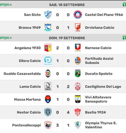Image resolution: width=126 pixels, height=133 pixels.
Task: Select the Angelana 1930 crest
Action: [48, 48]
